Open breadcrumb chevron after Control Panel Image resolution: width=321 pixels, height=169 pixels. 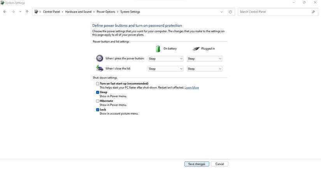tap(63, 12)
